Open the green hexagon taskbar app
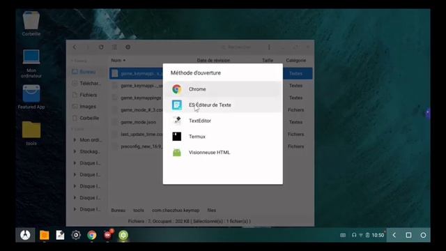 123,235
